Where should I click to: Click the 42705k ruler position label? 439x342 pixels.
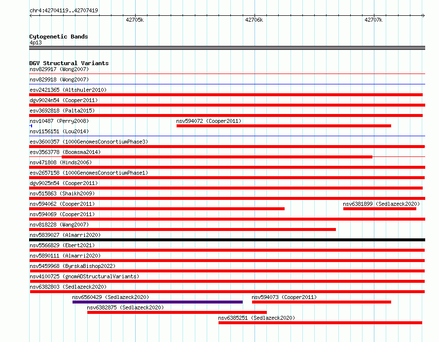point(135,20)
